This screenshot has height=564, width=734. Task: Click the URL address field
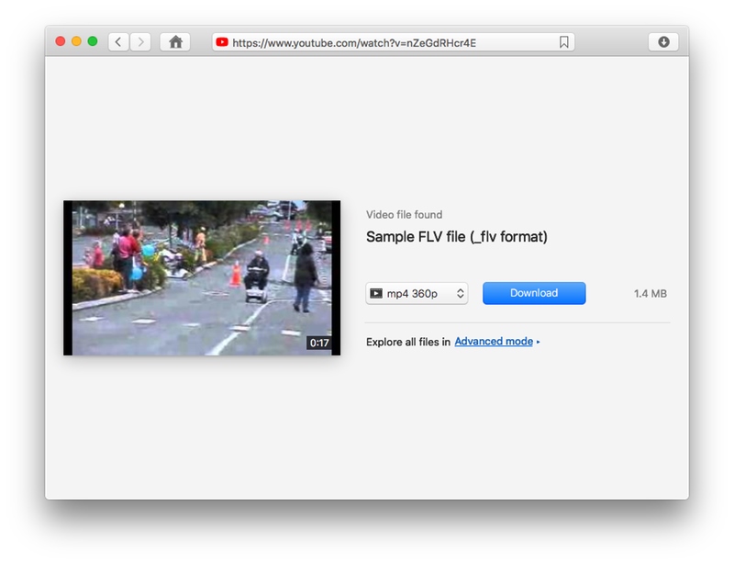pos(394,42)
